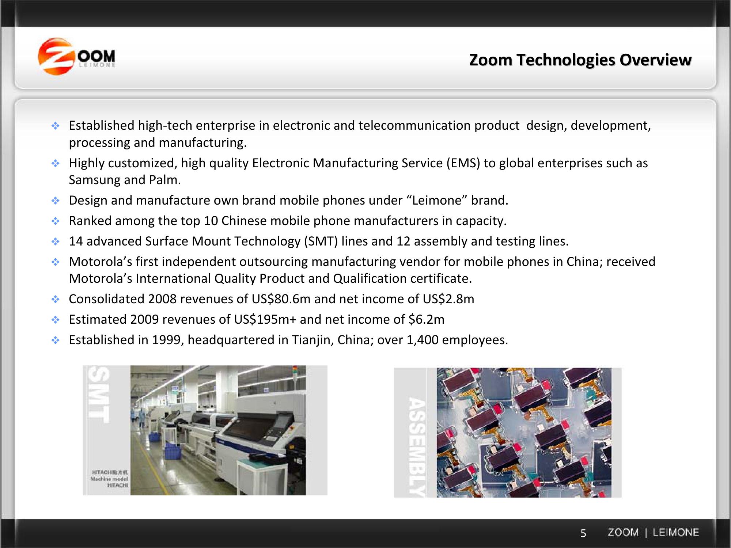Click the diamond bullet beside 'Highly customized'

tap(55, 163)
